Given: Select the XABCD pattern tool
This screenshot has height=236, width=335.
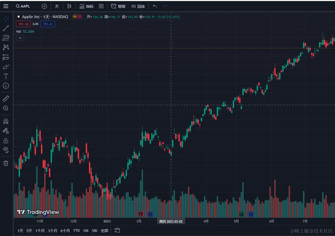Looking at the screenshot, I should click(6, 47).
